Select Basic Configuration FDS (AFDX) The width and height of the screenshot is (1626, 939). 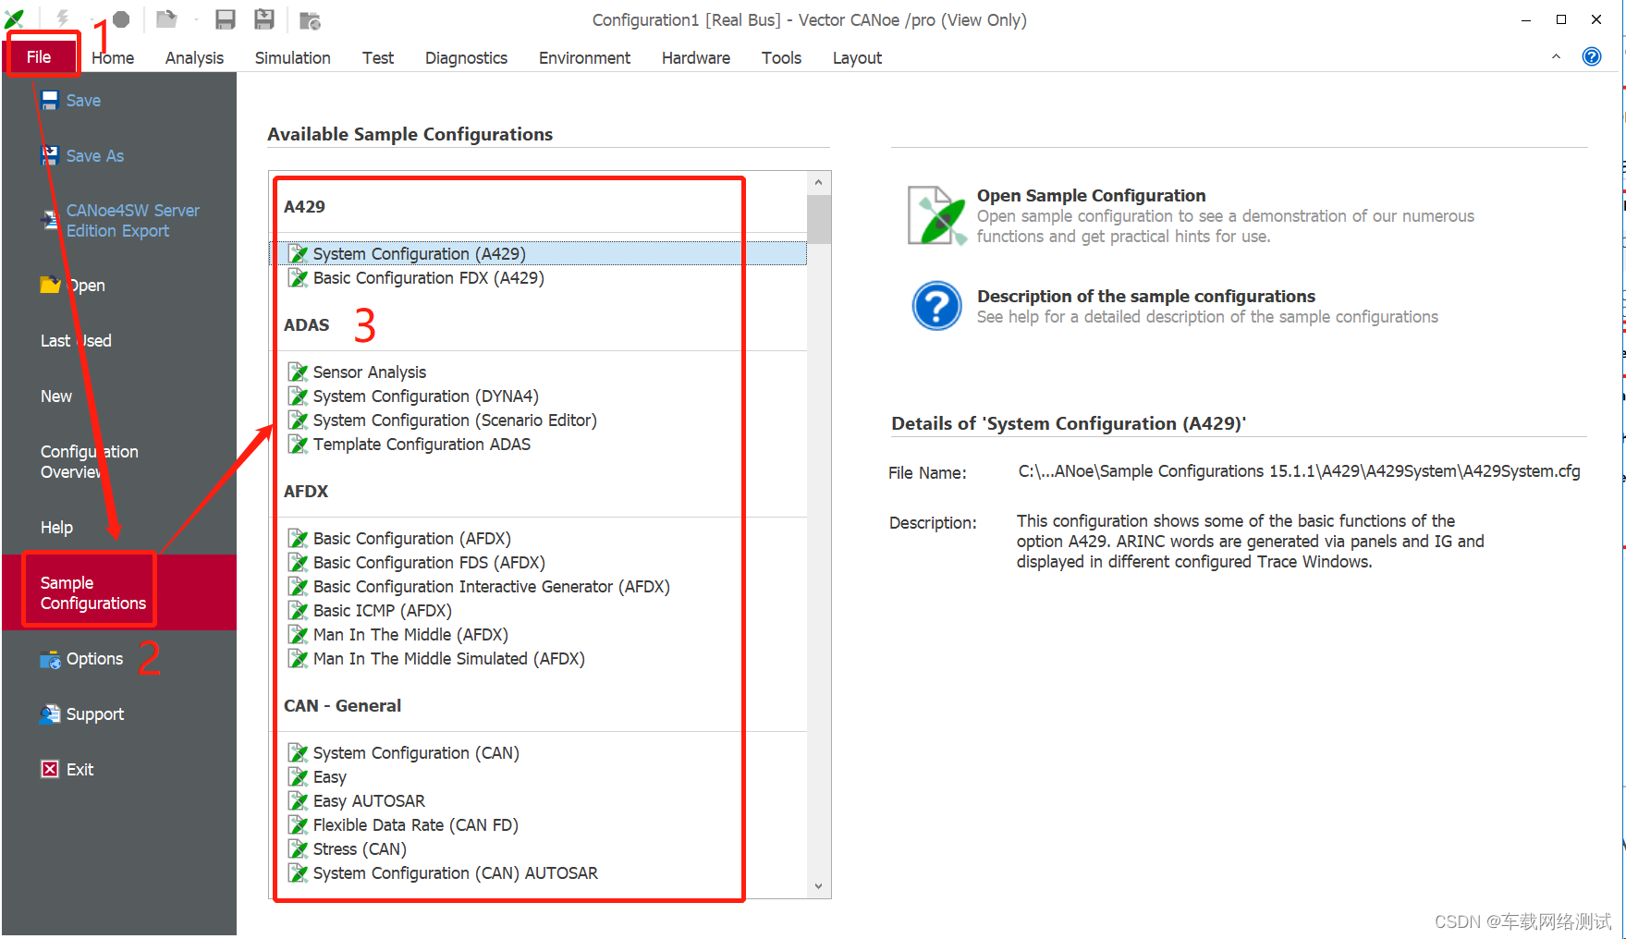(x=429, y=563)
